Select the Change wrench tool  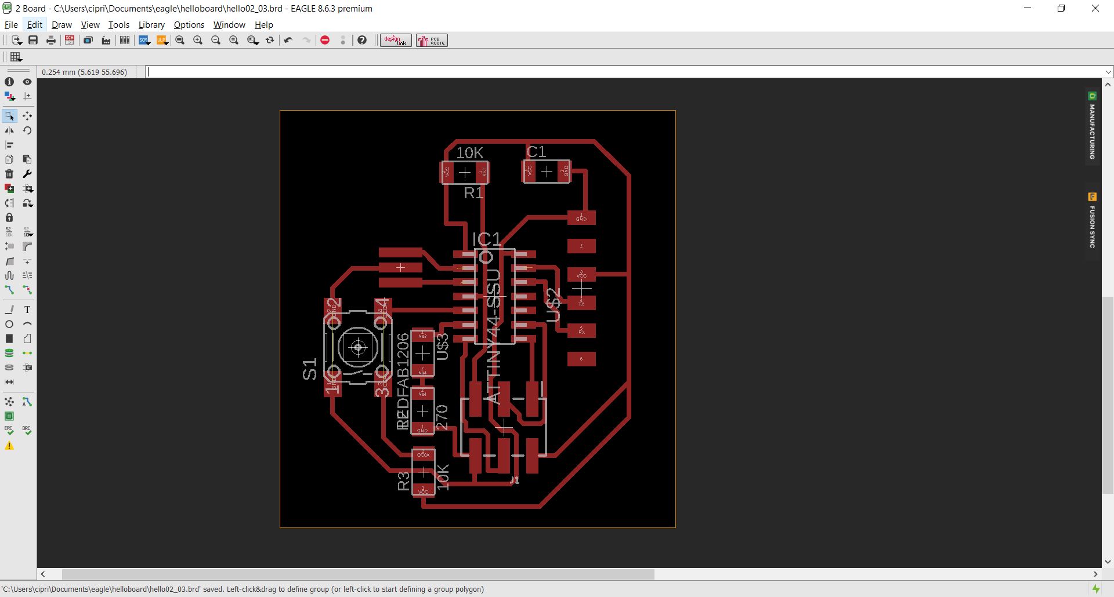(x=27, y=174)
